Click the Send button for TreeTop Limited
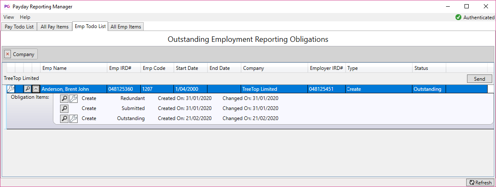The height and width of the screenshot is (187, 496). pyautogui.click(x=480, y=79)
